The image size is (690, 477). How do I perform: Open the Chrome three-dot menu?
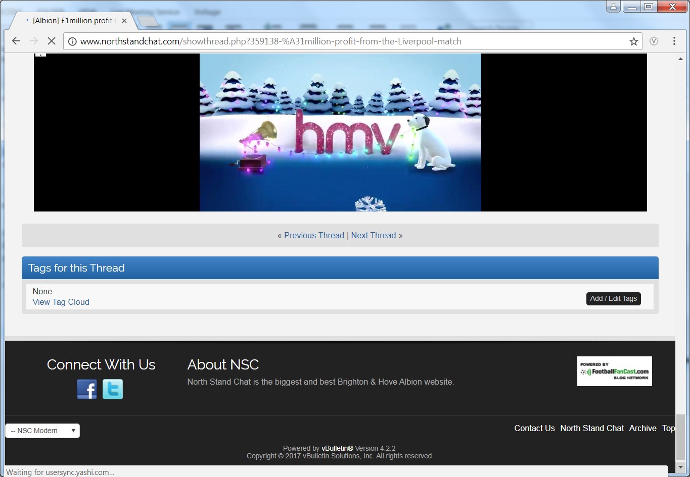pyautogui.click(x=674, y=41)
